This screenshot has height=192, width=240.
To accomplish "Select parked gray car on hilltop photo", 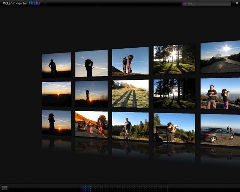I will coord(220,130).
